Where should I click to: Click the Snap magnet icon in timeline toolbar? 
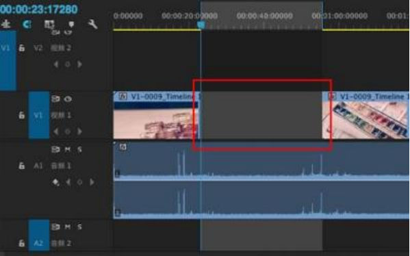(x=27, y=25)
